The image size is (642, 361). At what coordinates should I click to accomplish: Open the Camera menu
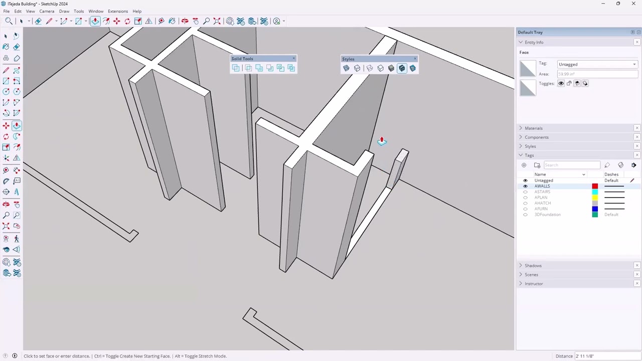[47, 11]
